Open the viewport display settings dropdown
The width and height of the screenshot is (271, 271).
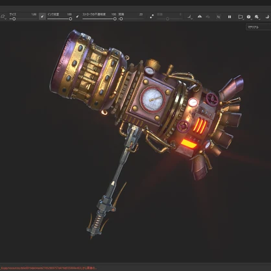point(257,17)
